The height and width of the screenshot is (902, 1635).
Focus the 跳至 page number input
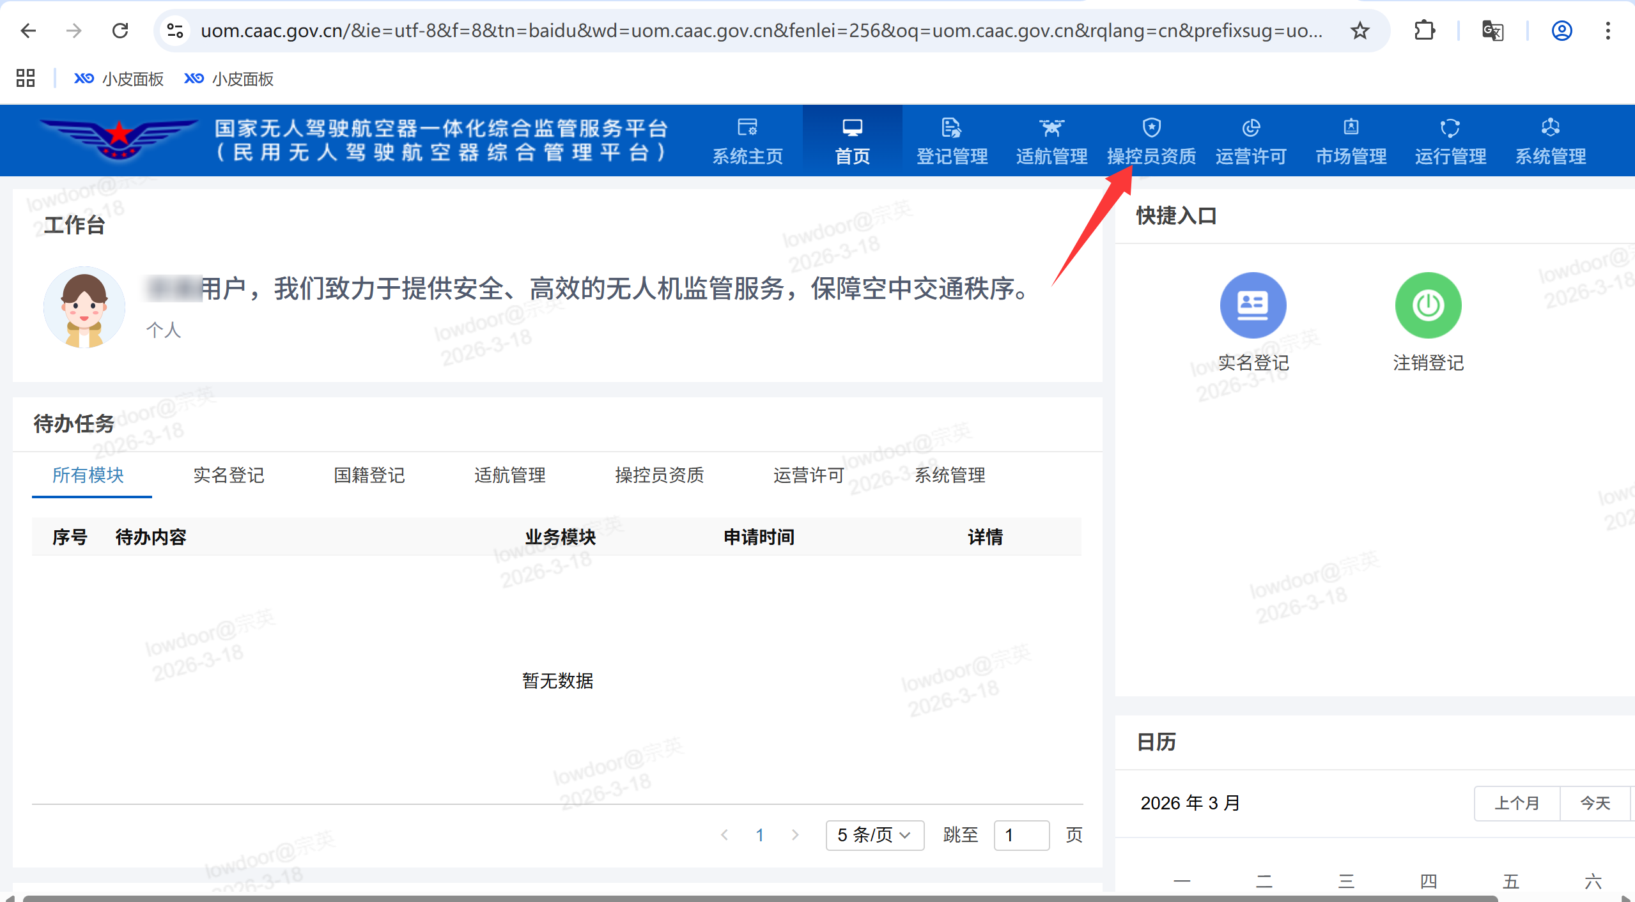pos(1021,835)
